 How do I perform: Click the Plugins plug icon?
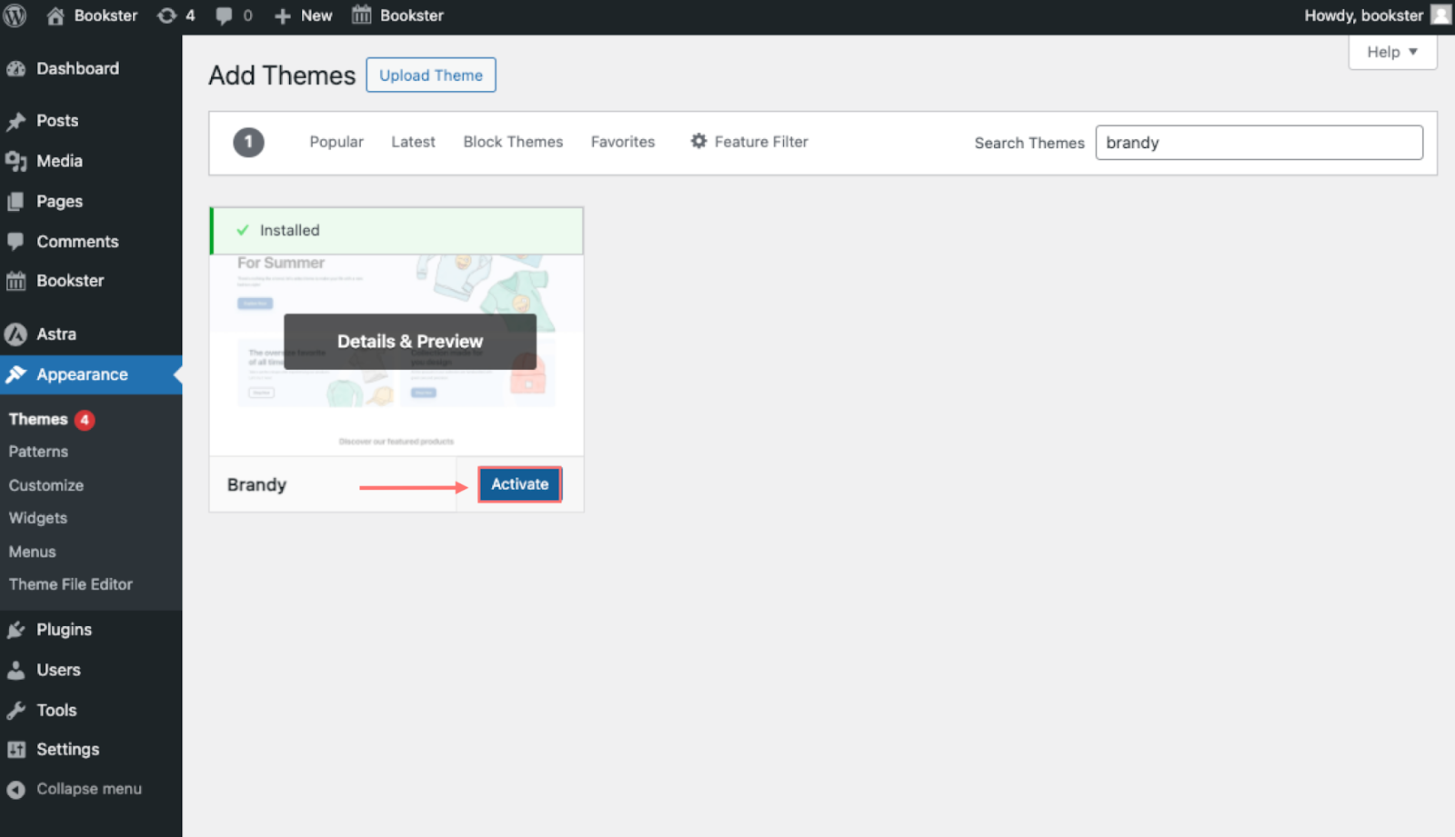click(15, 630)
